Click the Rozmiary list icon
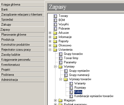The image size is (124, 105). [x=71, y=88]
